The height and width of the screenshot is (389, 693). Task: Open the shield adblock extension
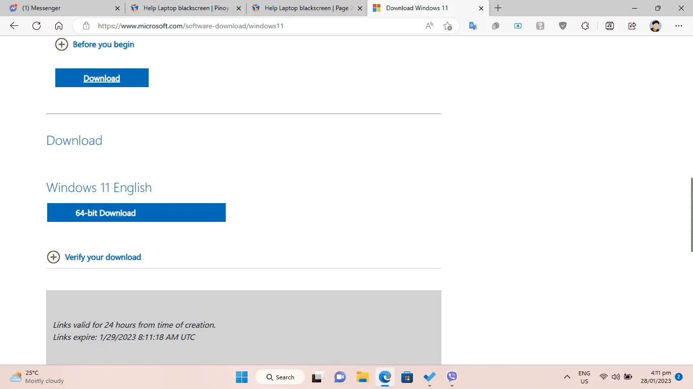tap(563, 26)
